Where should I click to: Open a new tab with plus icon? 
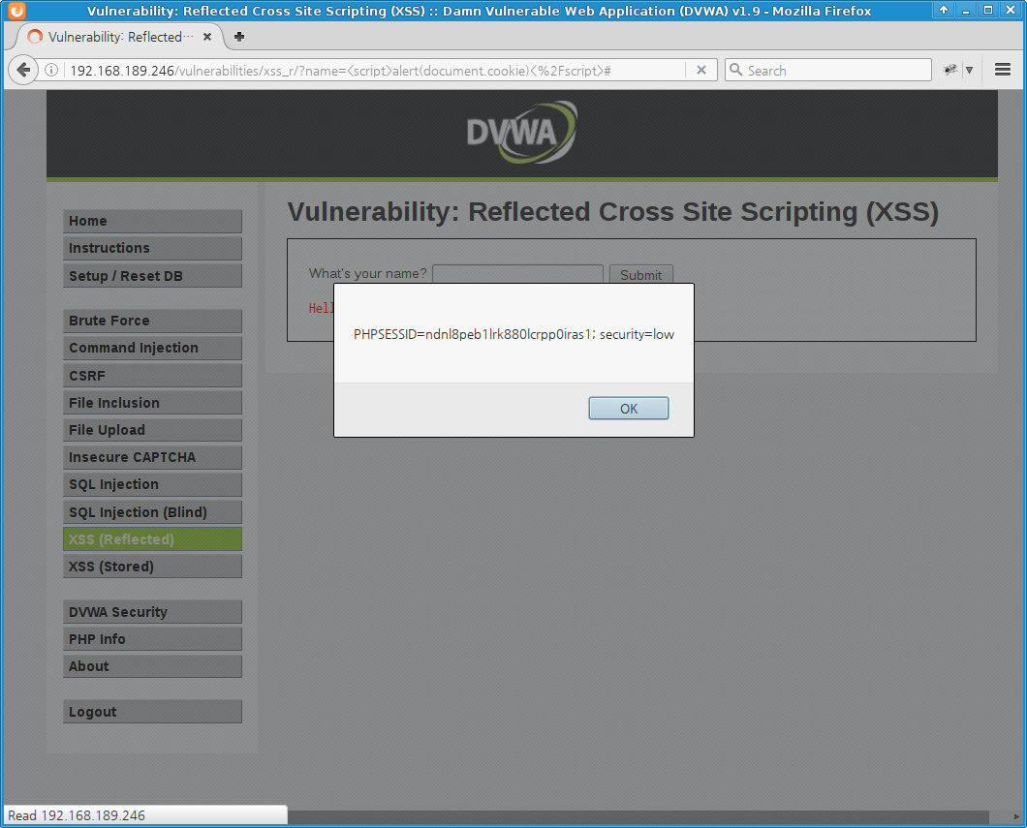click(239, 37)
